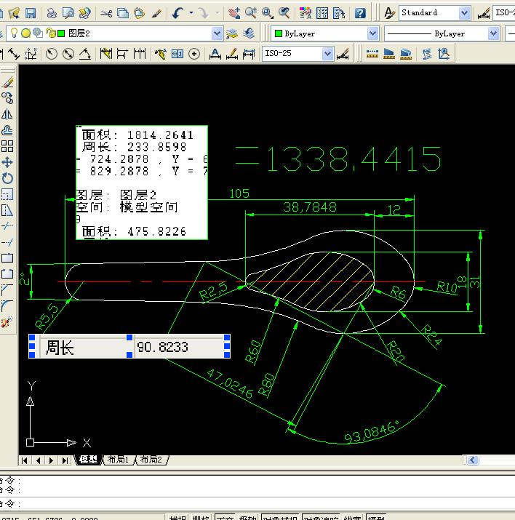
Task: Click the Undo arrow
Action: click(x=178, y=13)
